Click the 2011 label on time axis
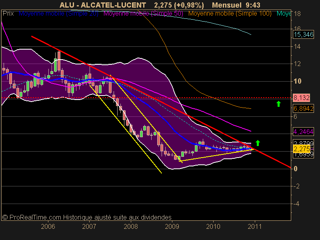The height and width of the screenshot is (240, 320). click(x=254, y=226)
